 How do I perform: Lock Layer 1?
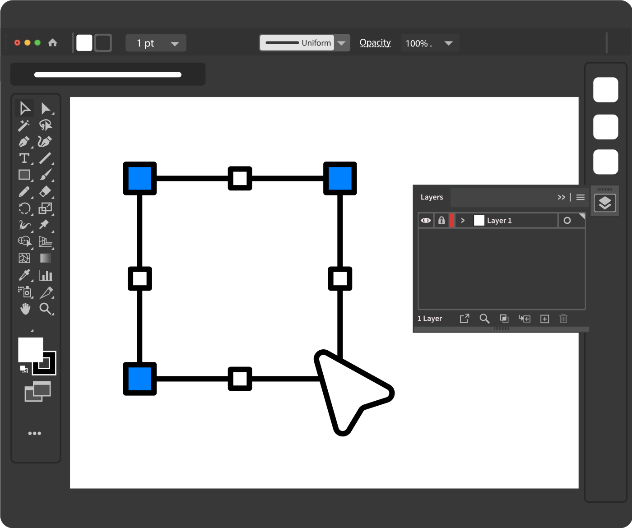(441, 220)
